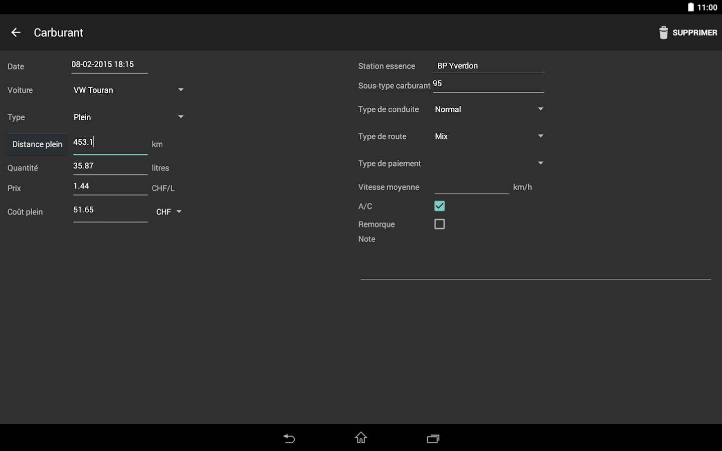Click the Vitesse moyenne label
This screenshot has height=451, width=722.
389,187
